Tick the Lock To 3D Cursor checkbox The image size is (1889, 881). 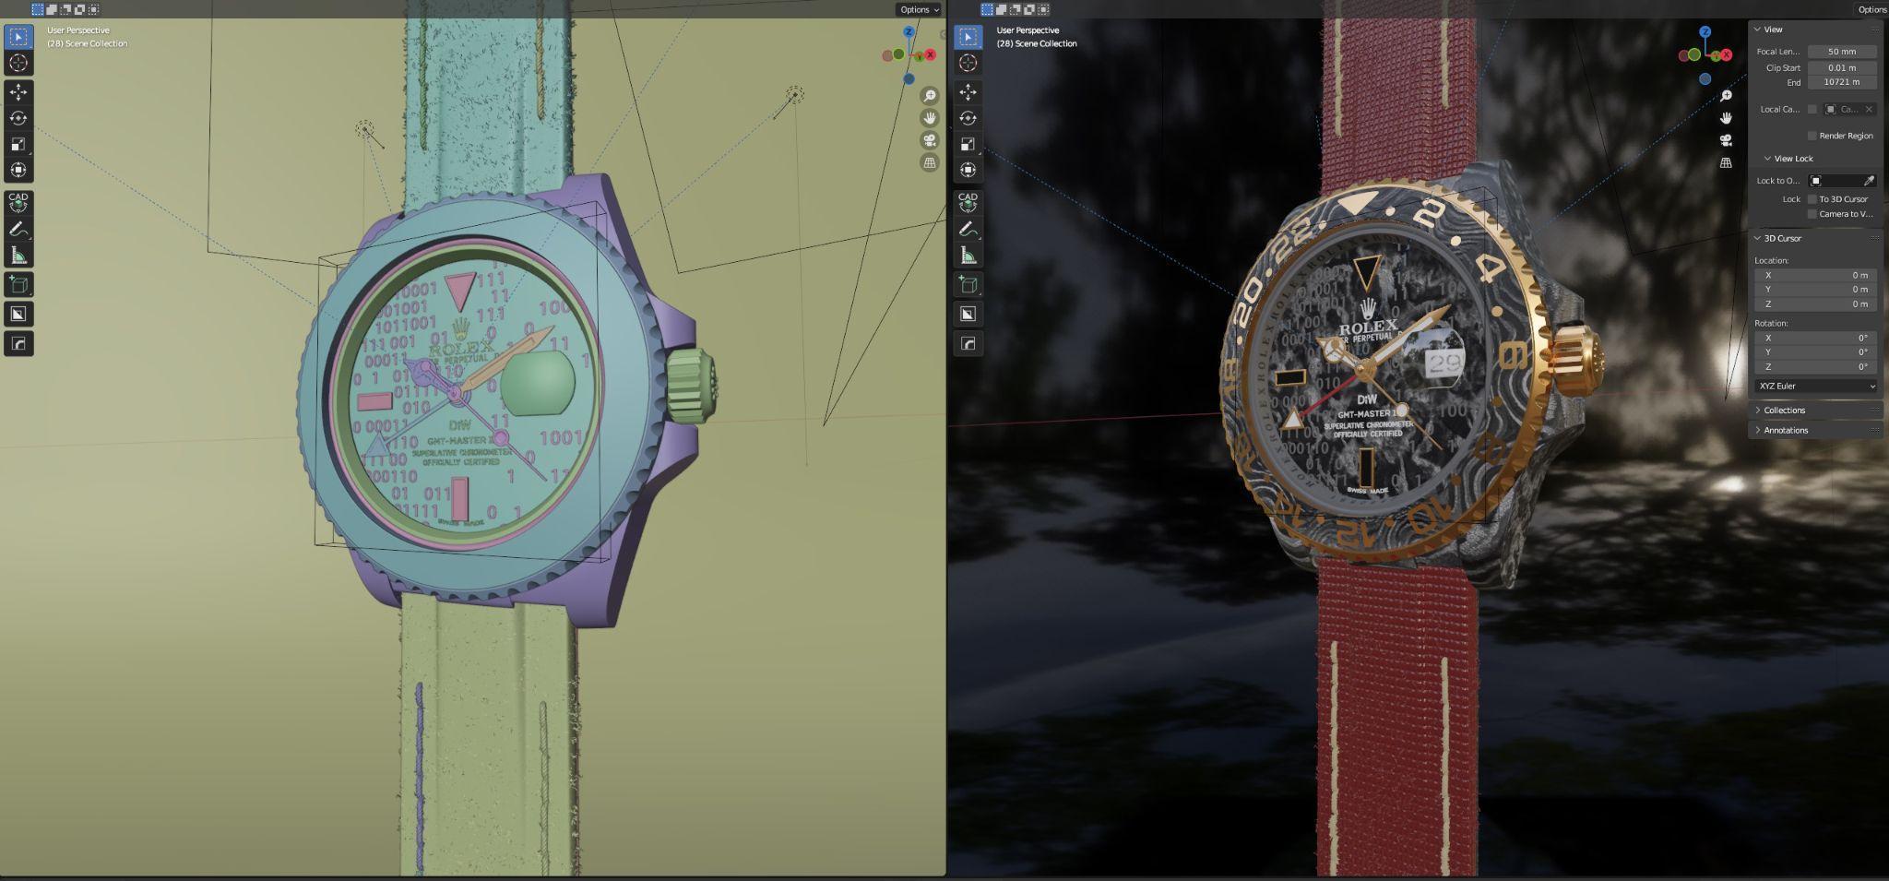point(1812,199)
